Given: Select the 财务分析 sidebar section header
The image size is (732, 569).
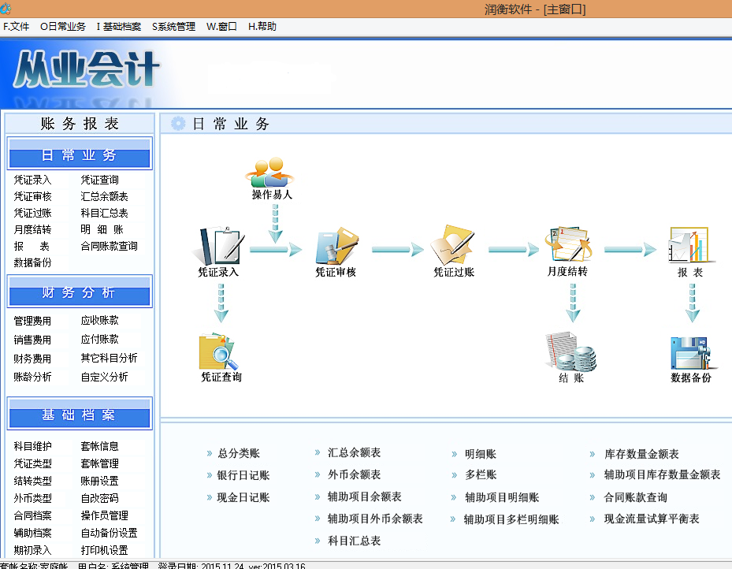Looking at the screenshot, I should click(x=80, y=292).
